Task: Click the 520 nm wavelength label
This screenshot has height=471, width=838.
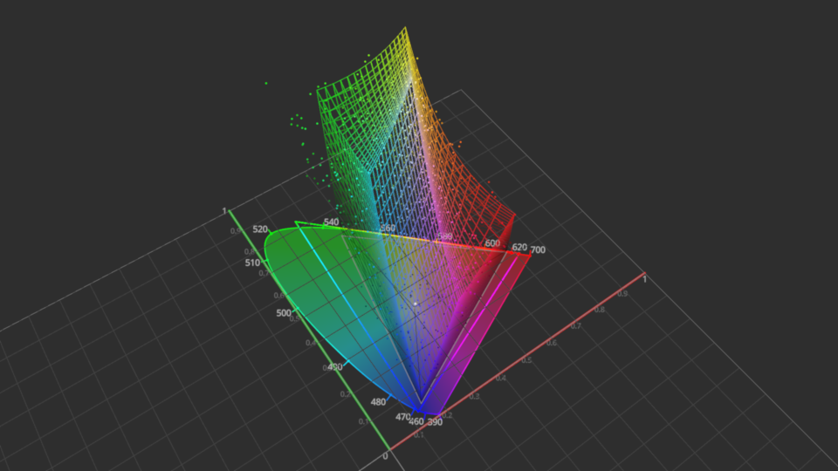Action: pos(260,229)
